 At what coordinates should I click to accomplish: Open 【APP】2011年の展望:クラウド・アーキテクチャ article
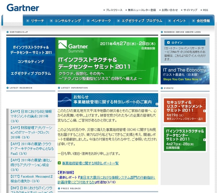(32, 149)
